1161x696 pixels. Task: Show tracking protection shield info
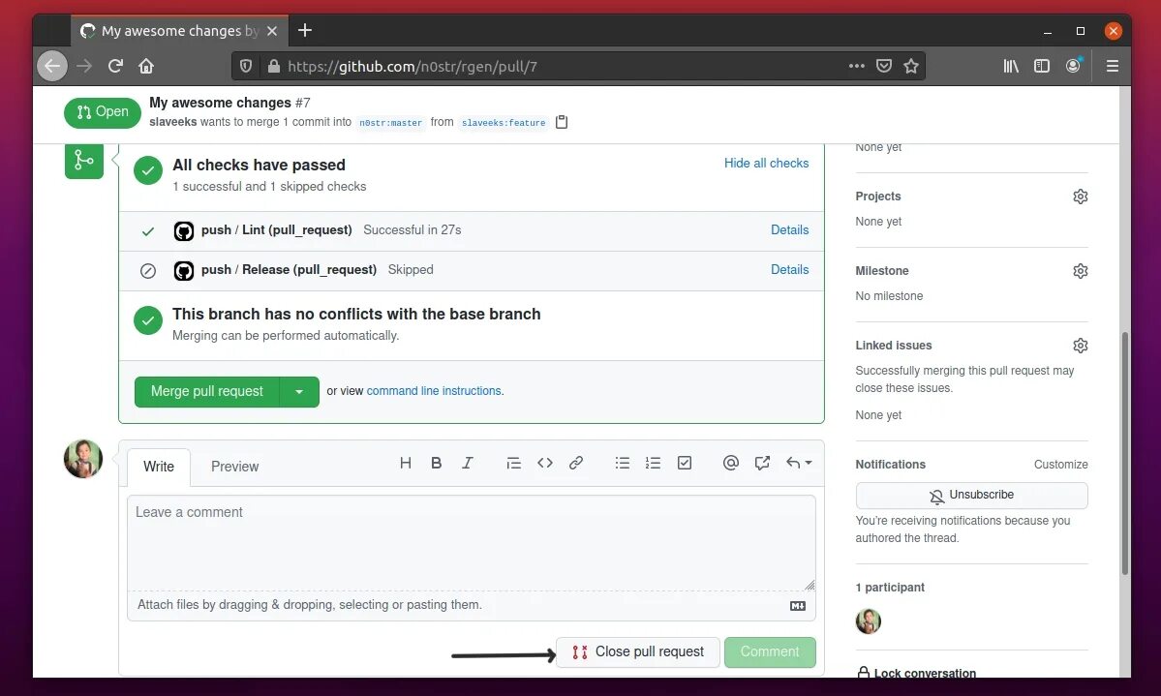[246, 66]
